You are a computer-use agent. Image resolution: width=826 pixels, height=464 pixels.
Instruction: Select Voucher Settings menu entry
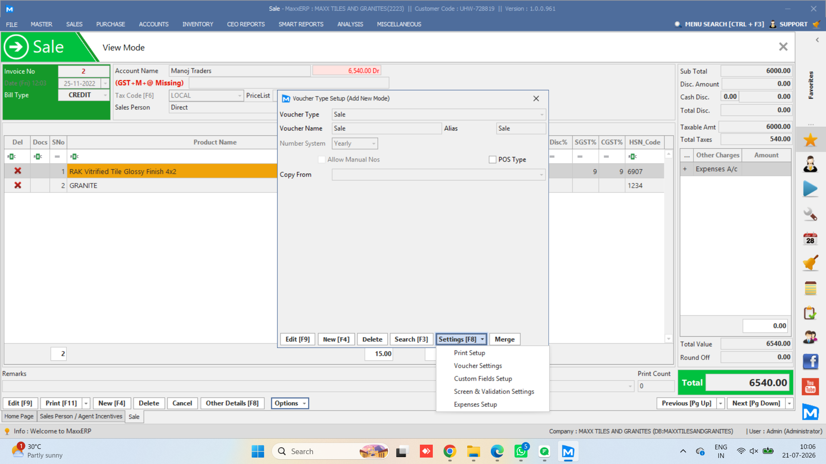(478, 366)
